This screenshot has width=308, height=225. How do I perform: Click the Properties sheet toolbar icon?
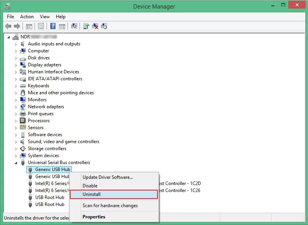(41, 26)
